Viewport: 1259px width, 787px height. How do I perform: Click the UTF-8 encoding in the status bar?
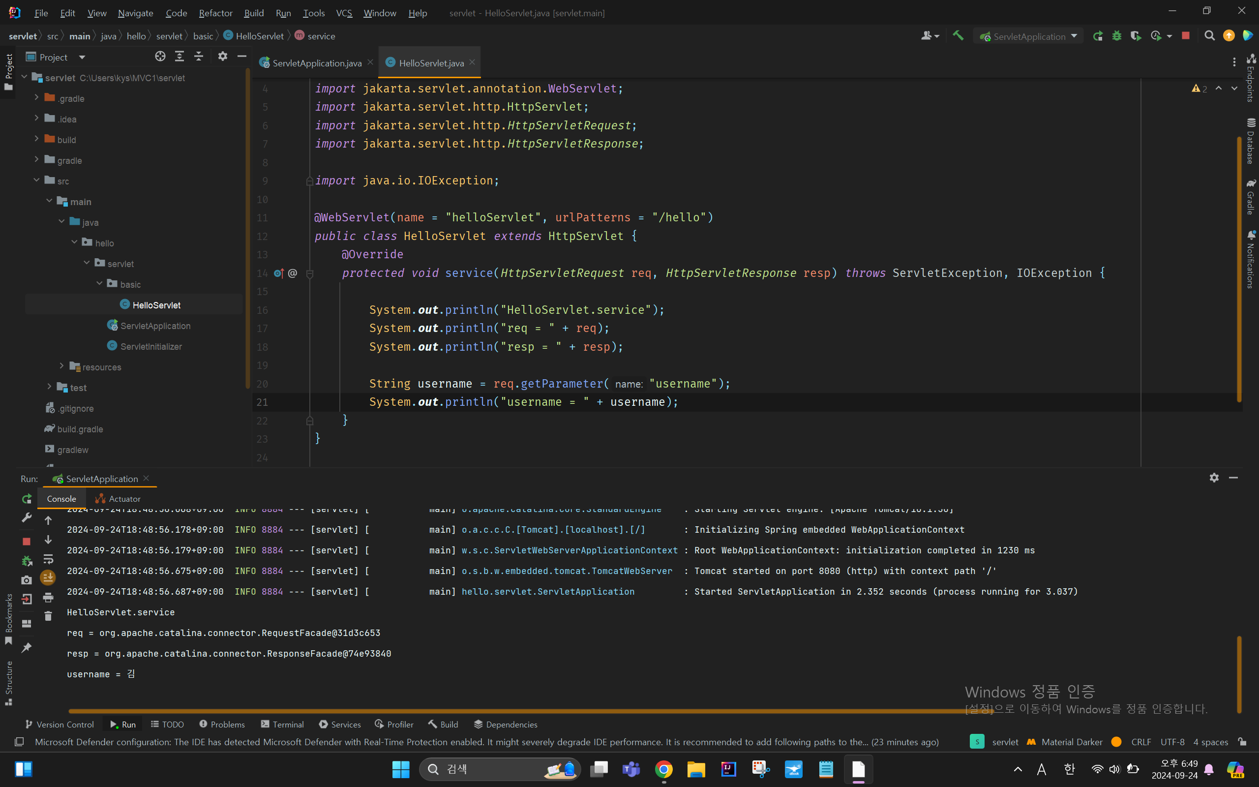(1172, 742)
